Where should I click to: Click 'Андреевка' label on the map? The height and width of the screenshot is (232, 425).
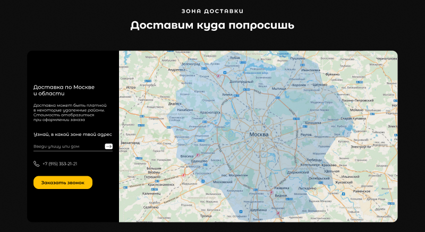[176, 70]
